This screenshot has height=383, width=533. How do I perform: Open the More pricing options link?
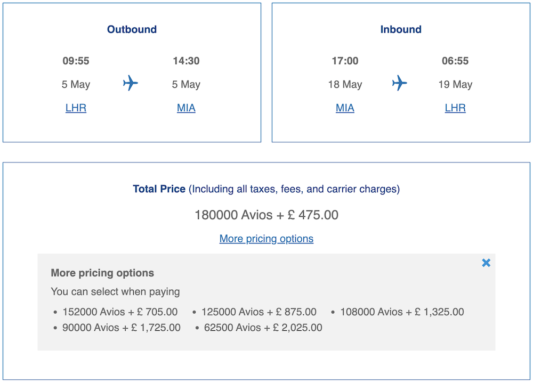click(x=266, y=239)
